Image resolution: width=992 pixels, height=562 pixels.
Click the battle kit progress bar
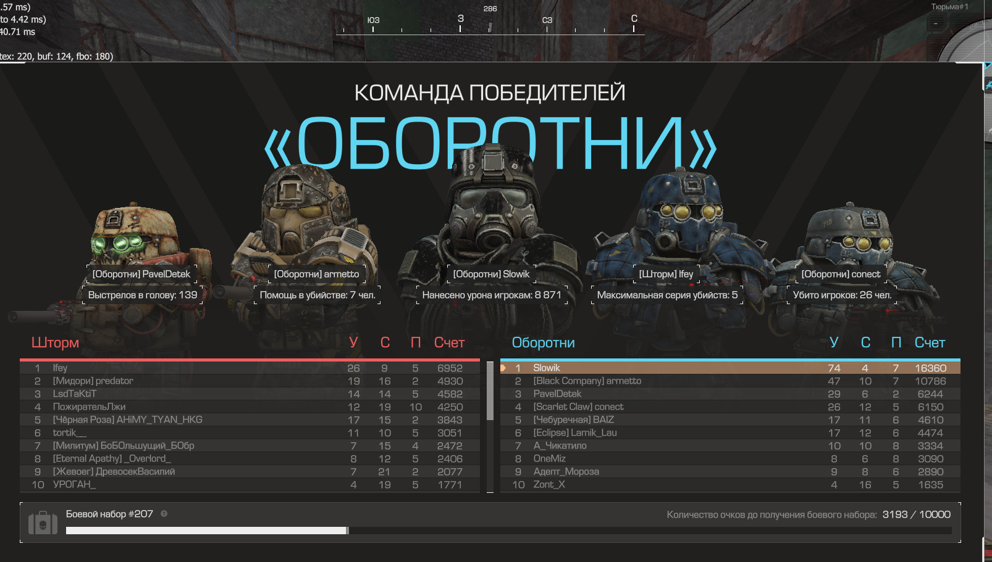508,531
